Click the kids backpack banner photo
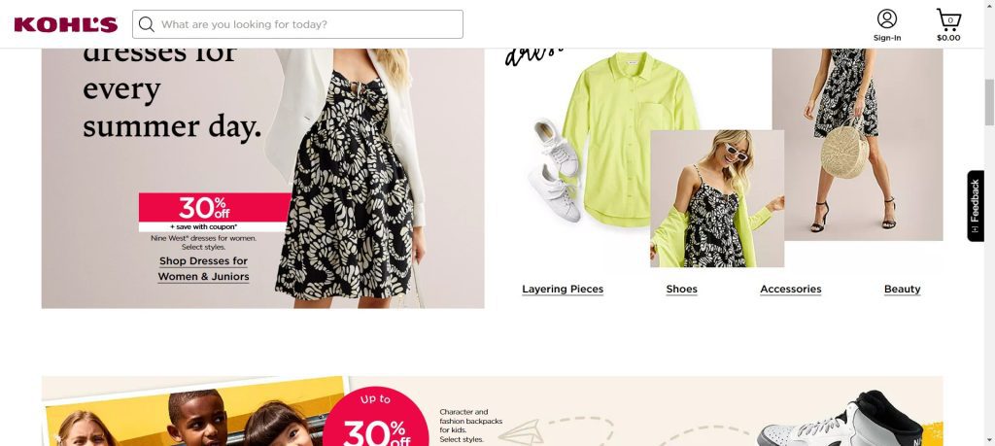The height and width of the screenshot is (446, 995). (195, 412)
